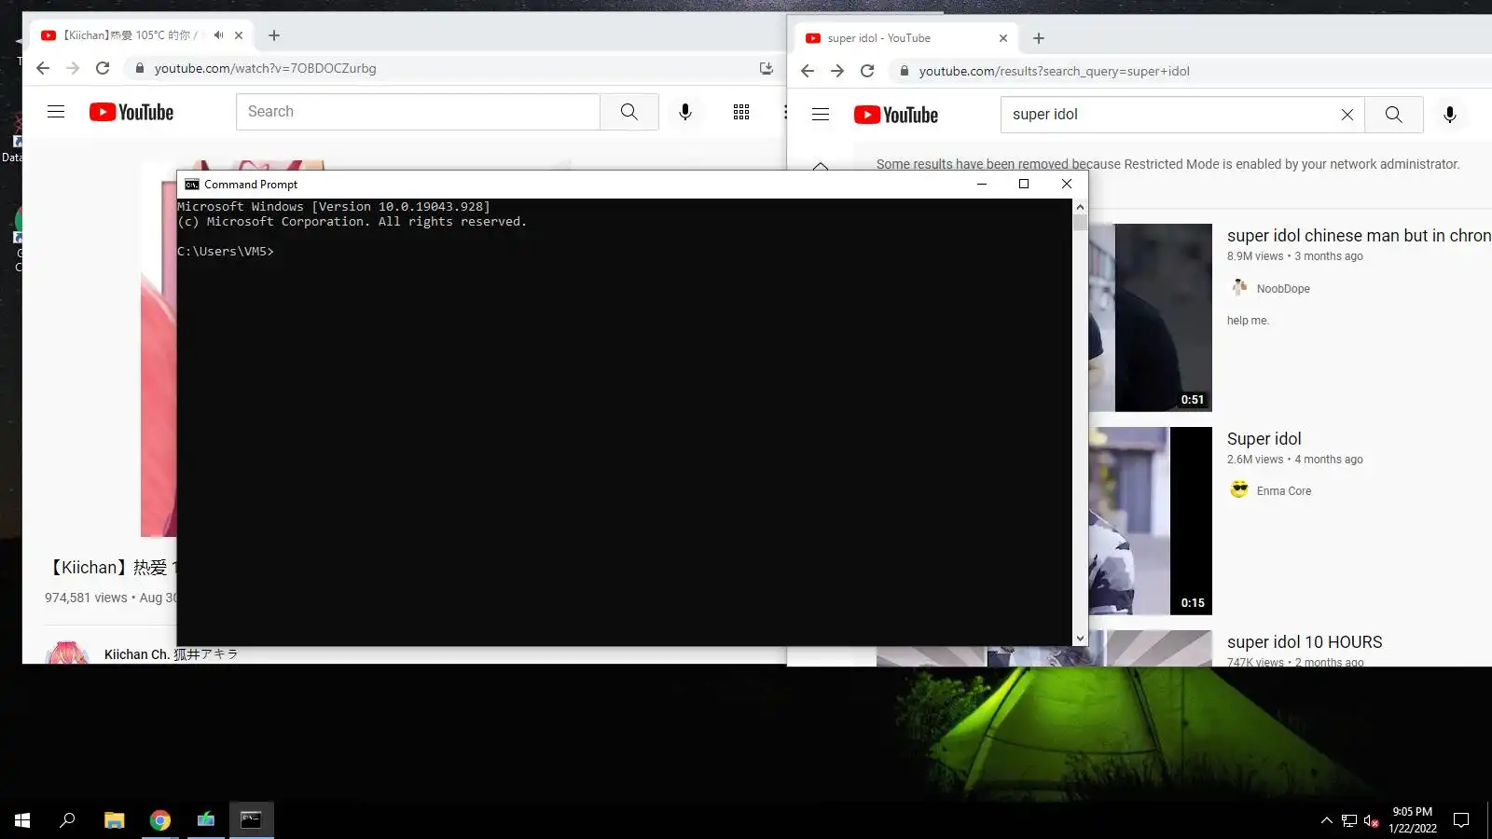The height and width of the screenshot is (839, 1492).
Task: Click the YouTube logo in the left browser
Action: [131, 112]
